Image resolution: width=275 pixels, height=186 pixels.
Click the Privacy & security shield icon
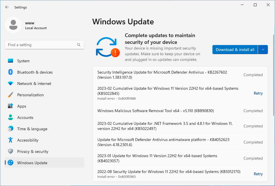coord(10,151)
